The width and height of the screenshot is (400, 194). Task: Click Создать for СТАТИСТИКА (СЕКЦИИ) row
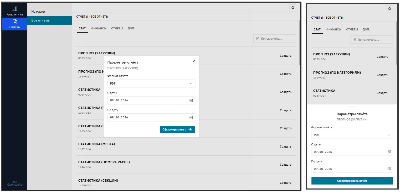[286, 183]
